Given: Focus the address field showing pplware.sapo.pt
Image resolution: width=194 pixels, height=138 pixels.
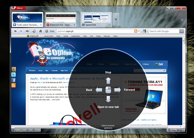Looking at the screenshot, I should [95, 31].
